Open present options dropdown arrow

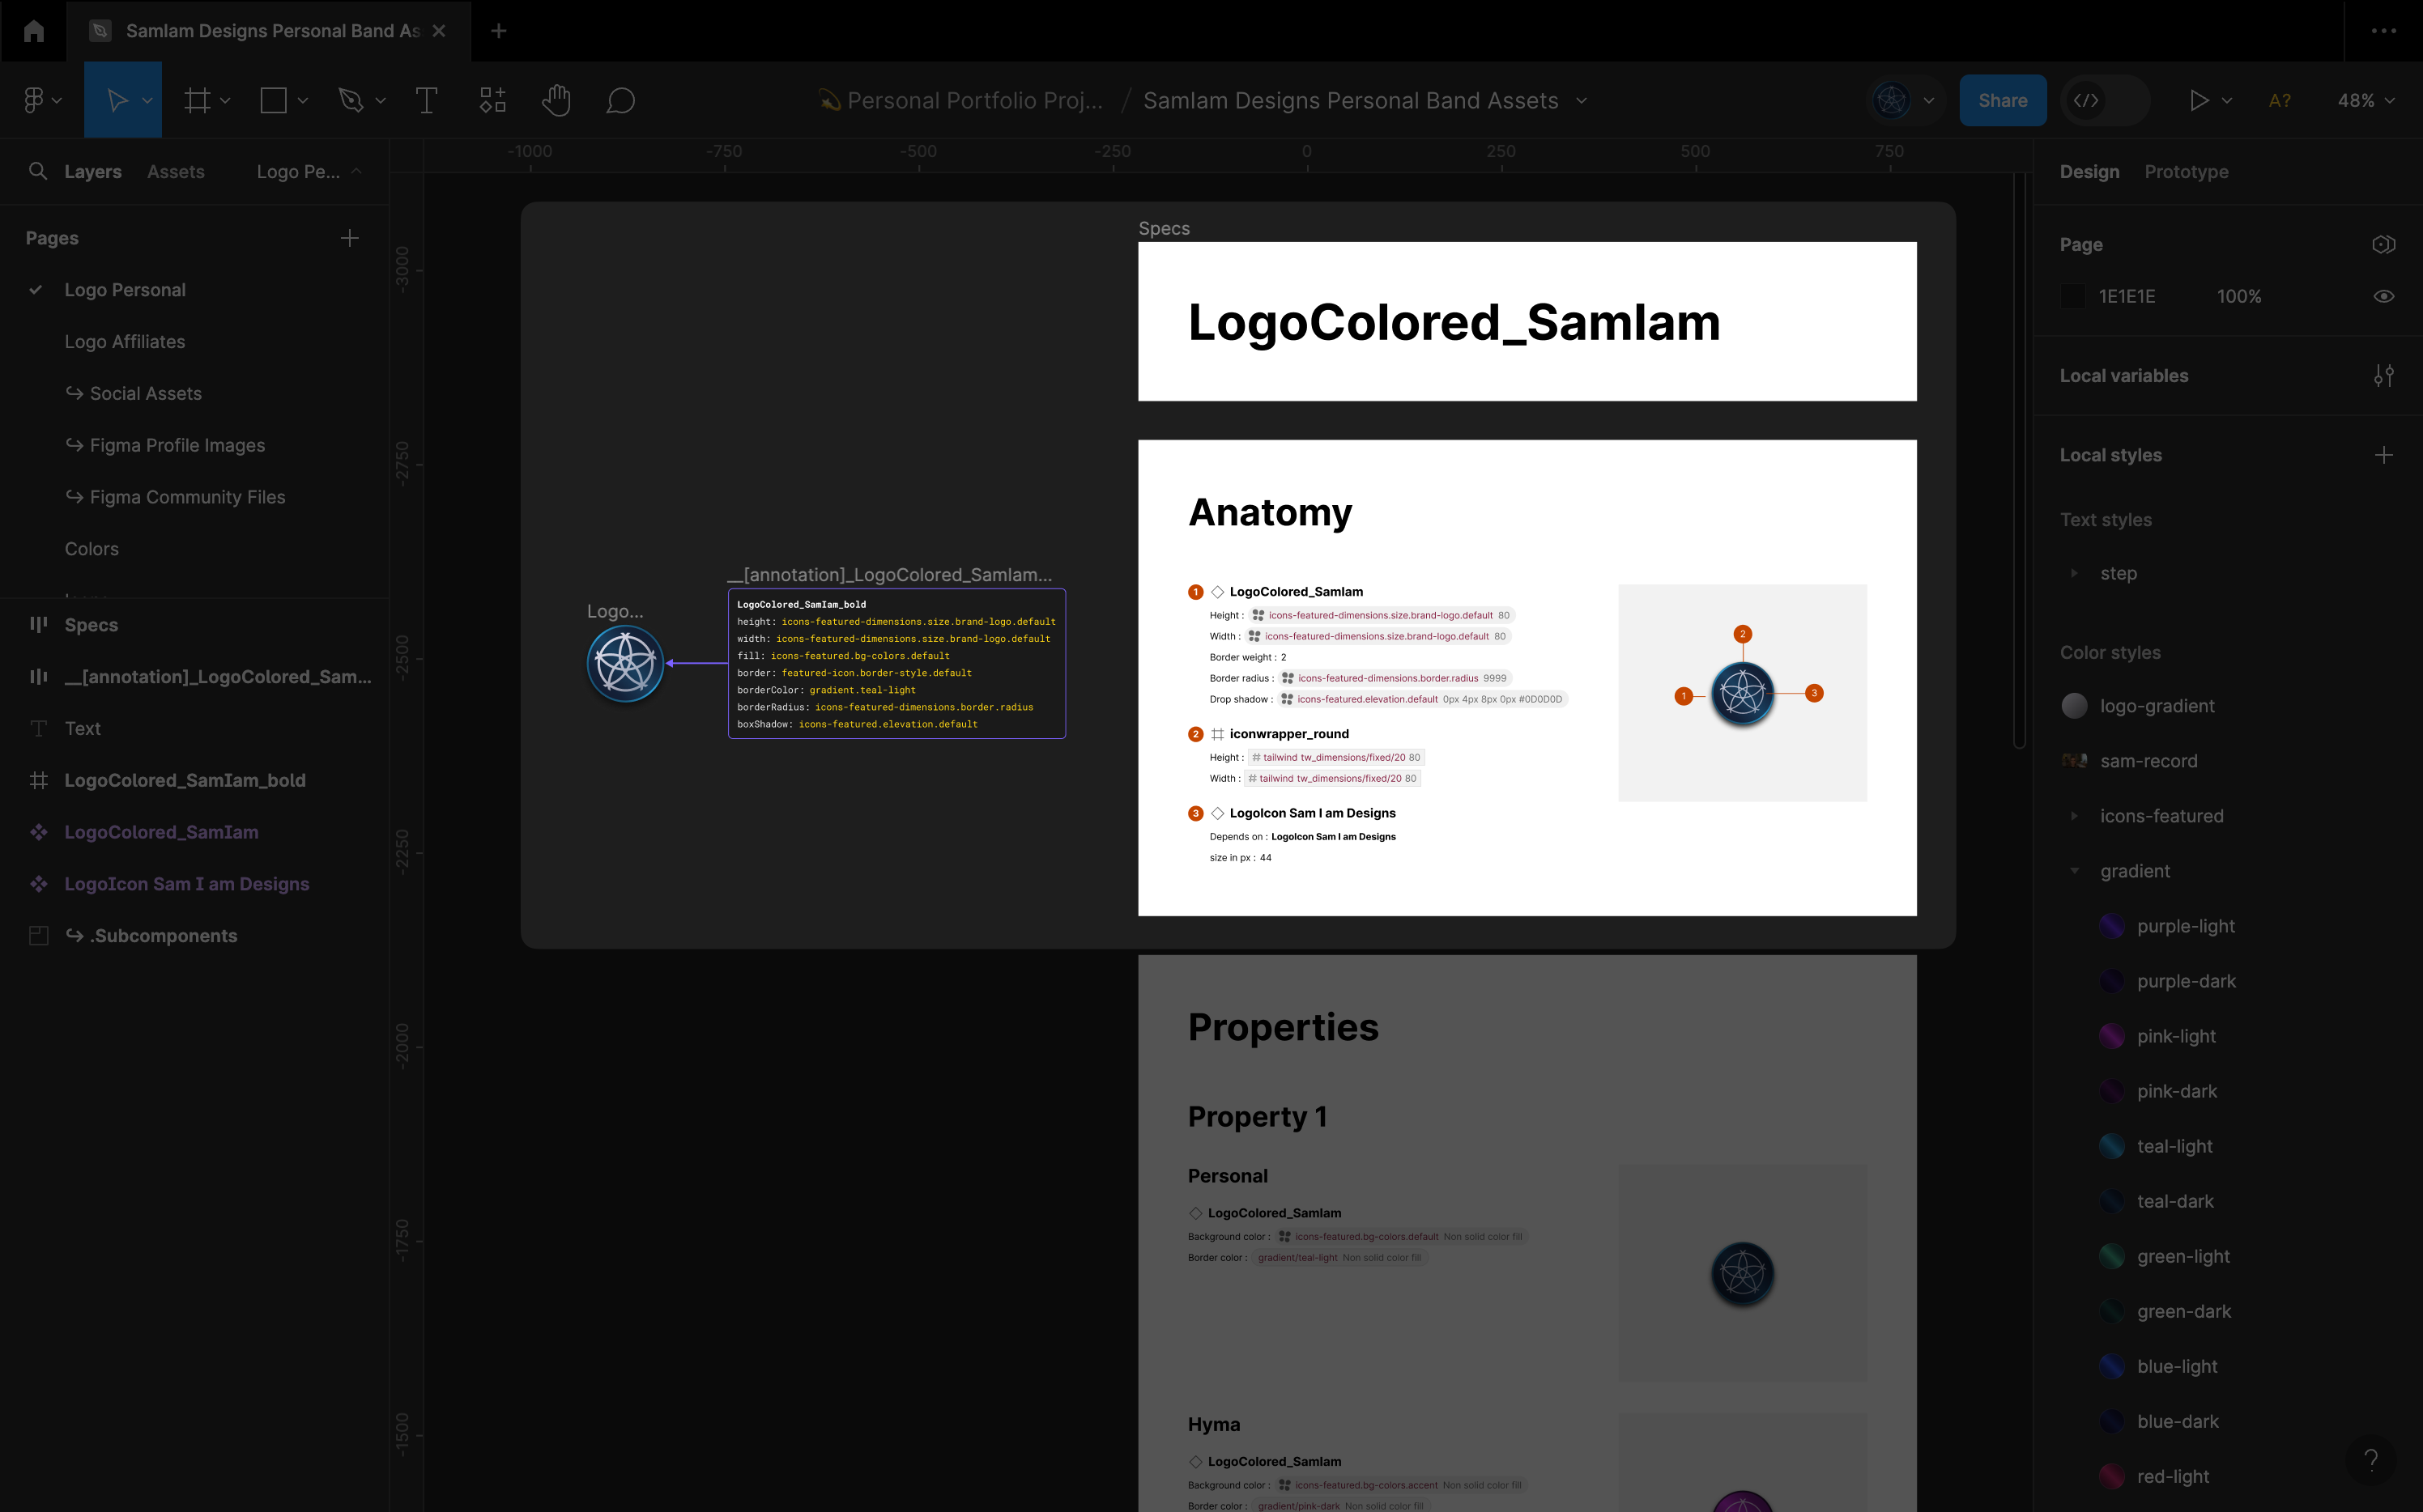coord(2227,100)
